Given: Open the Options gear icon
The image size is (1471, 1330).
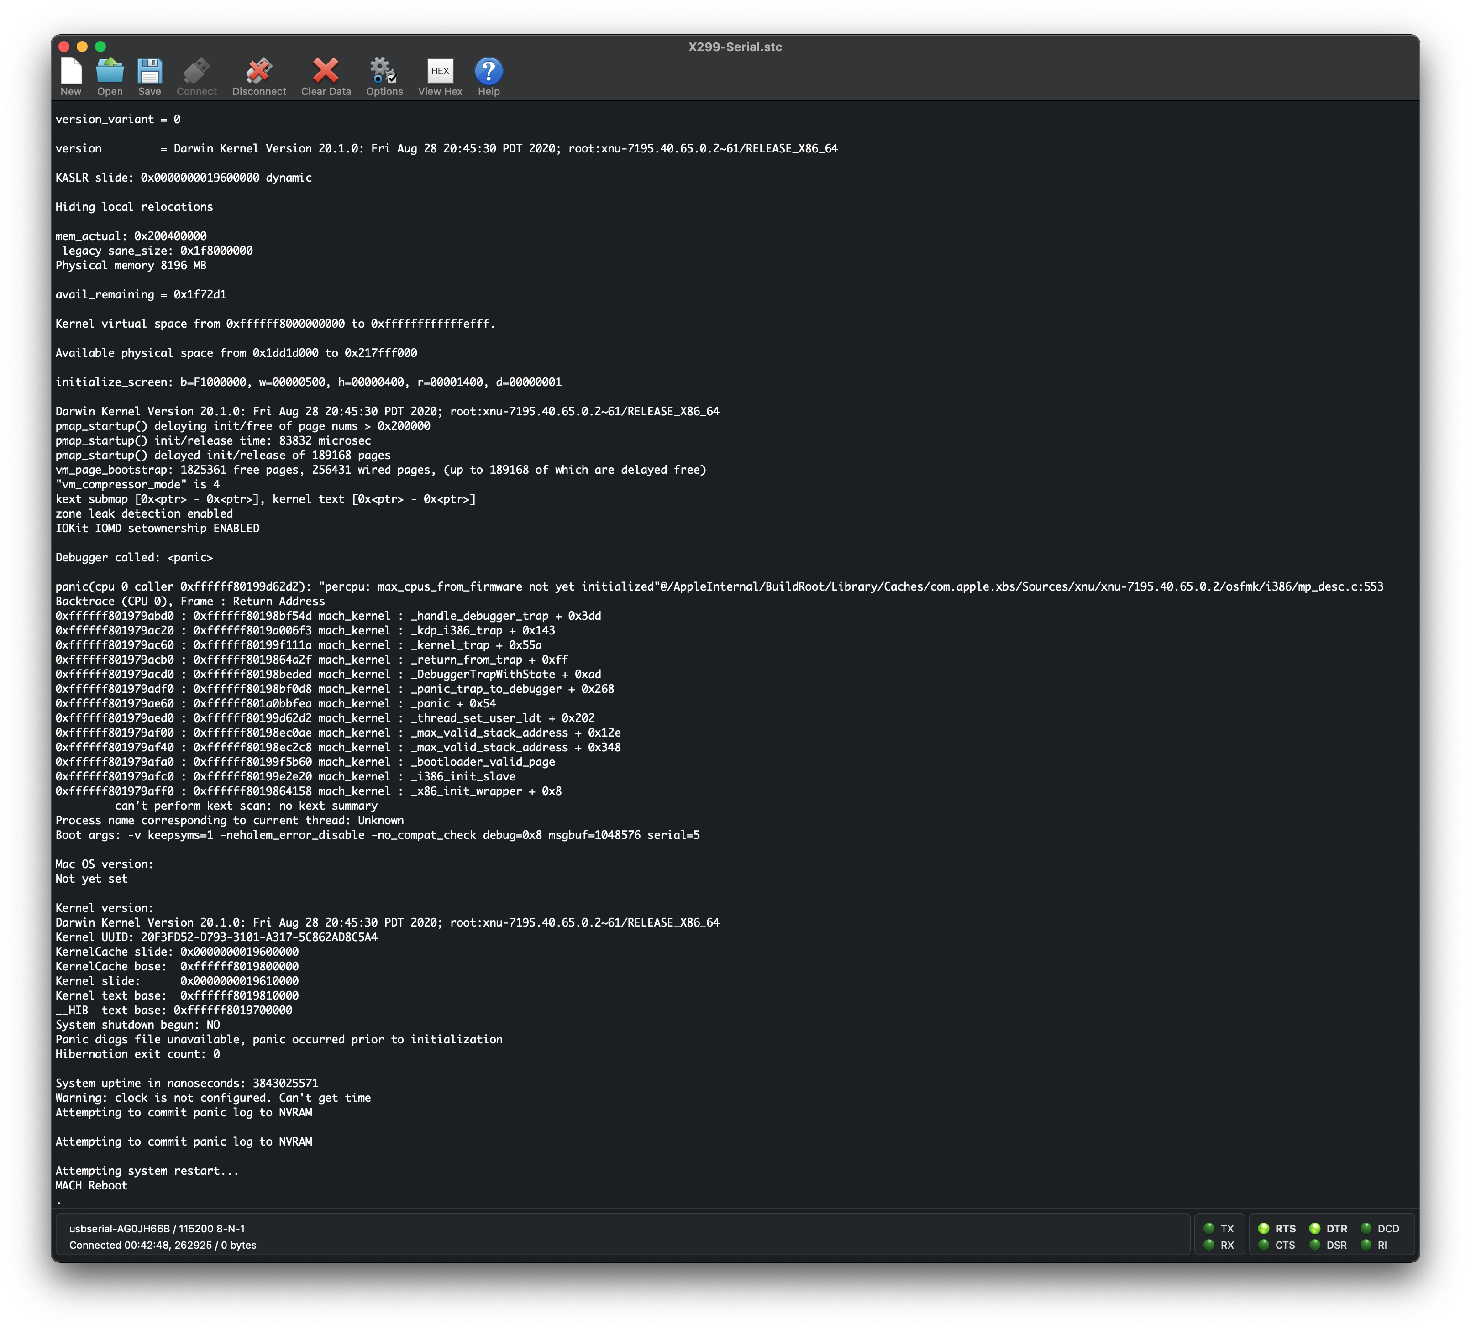Looking at the screenshot, I should click(x=384, y=72).
